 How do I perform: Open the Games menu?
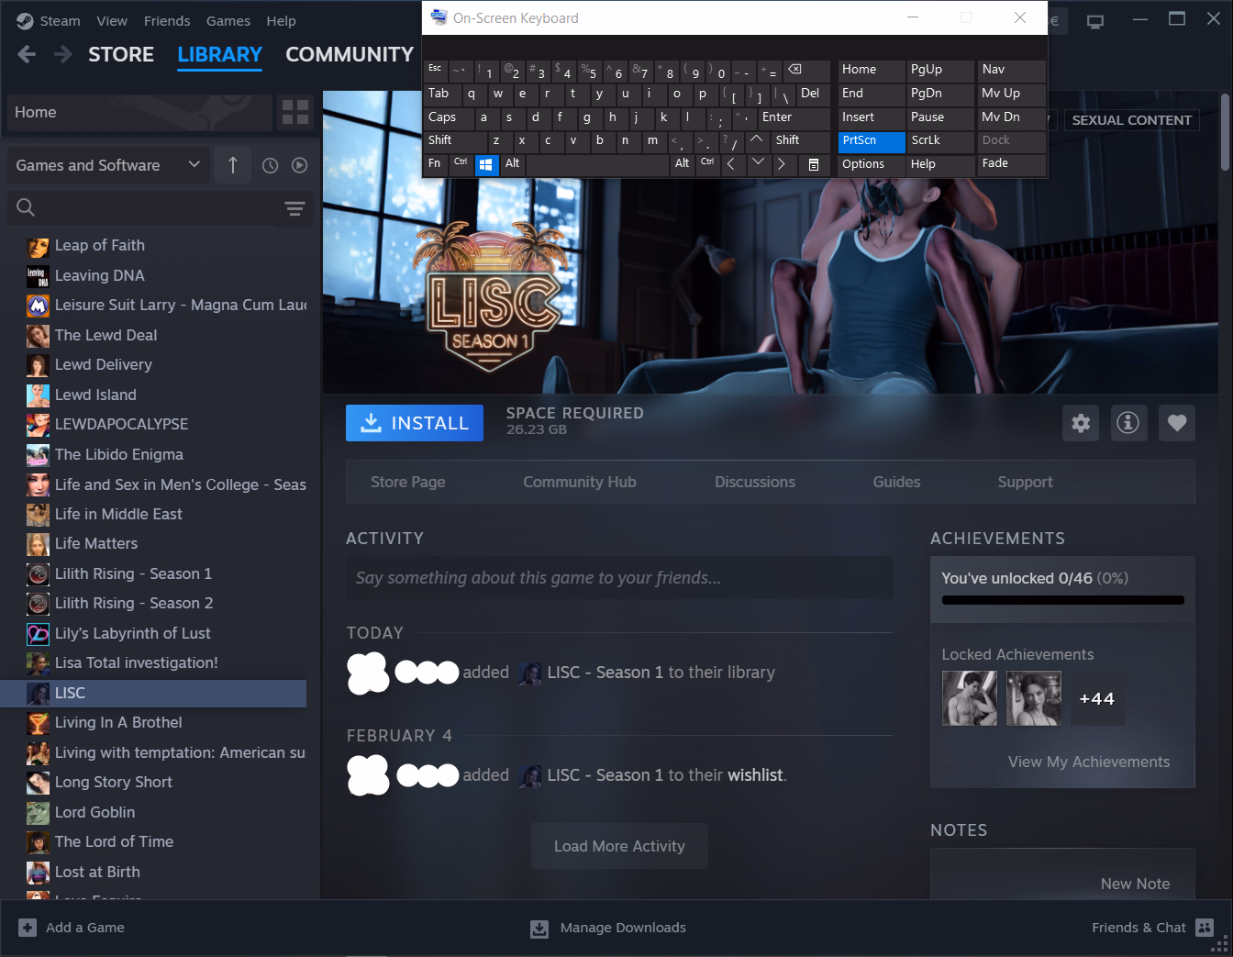(228, 21)
